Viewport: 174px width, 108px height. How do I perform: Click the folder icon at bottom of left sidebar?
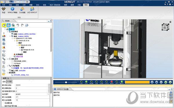pyautogui.click(x=4, y=74)
